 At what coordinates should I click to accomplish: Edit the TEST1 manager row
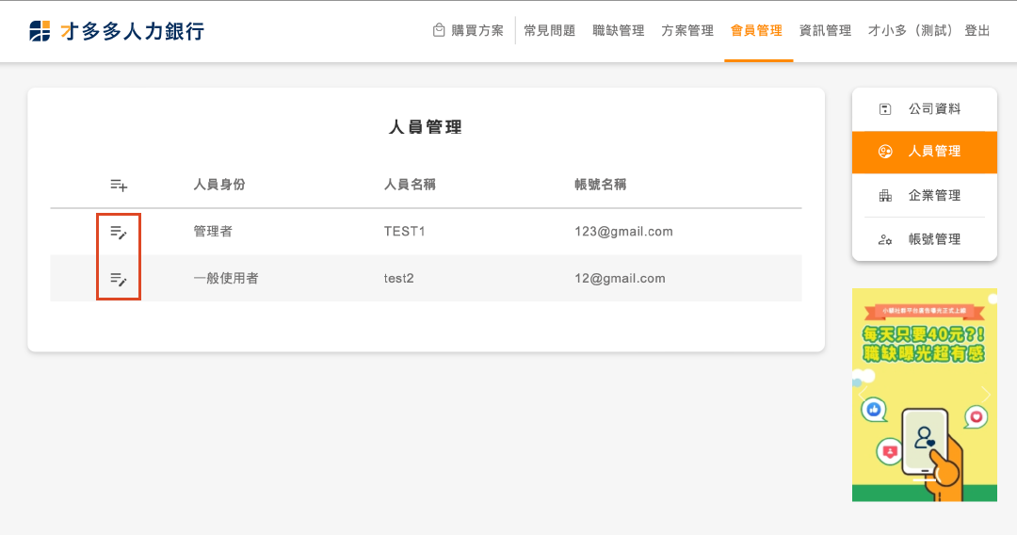click(x=119, y=232)
